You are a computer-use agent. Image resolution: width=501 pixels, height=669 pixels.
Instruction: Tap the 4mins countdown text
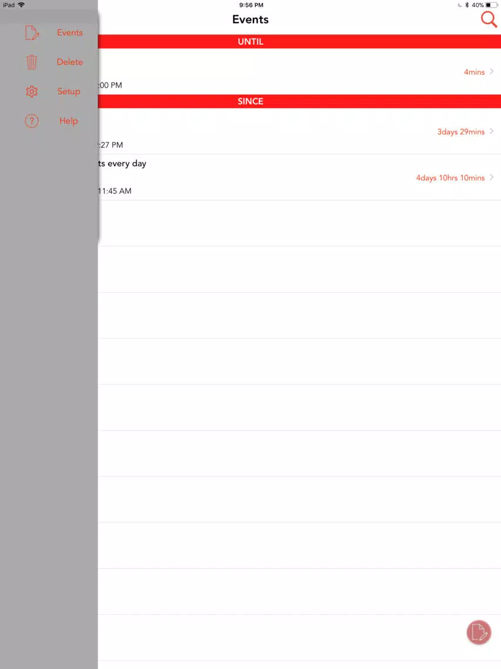point(474,72)
